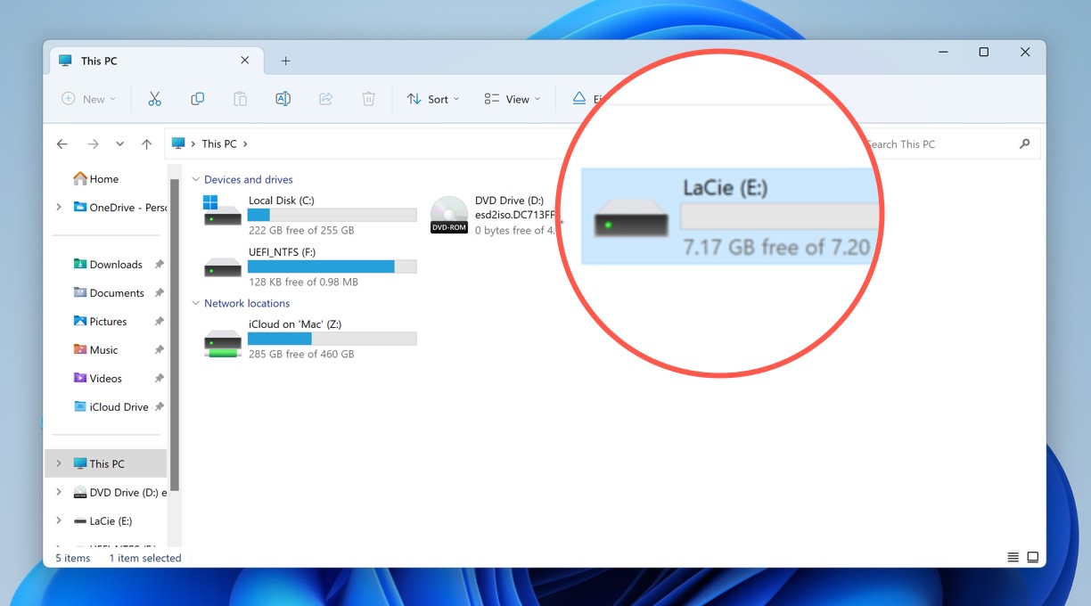
Task: Click Local Disk (C:) Windows drive icon
Action: (x=222, y=211)
